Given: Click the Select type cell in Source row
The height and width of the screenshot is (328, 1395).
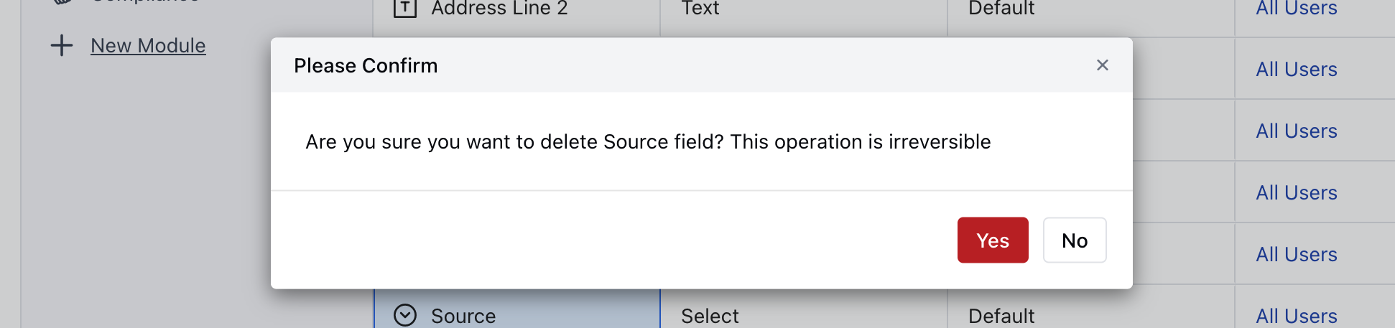Looking at the screenshot, I should click(x=710, y=316).
